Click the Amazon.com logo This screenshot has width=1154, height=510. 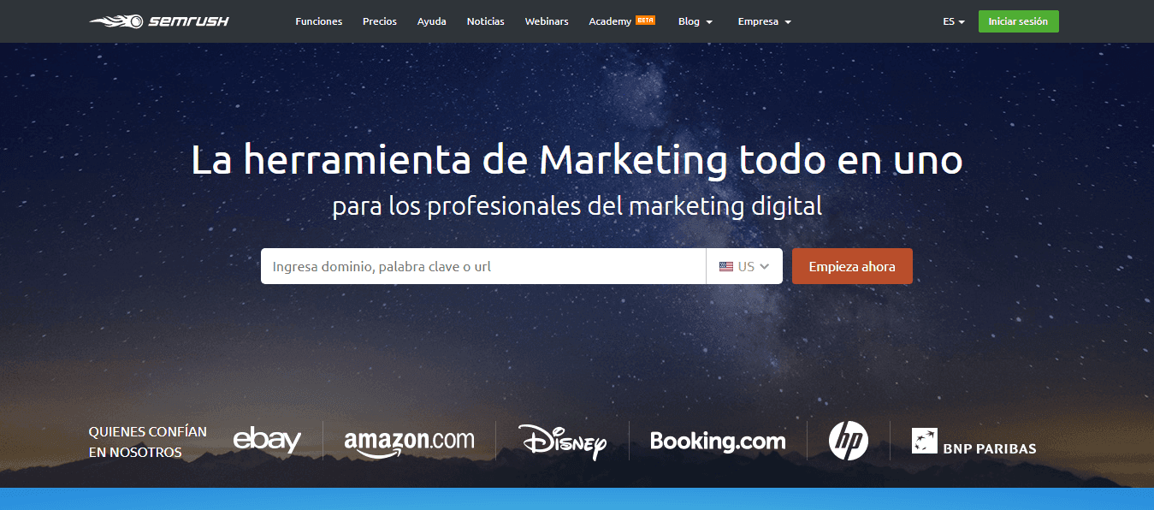[x=409, y=442]
